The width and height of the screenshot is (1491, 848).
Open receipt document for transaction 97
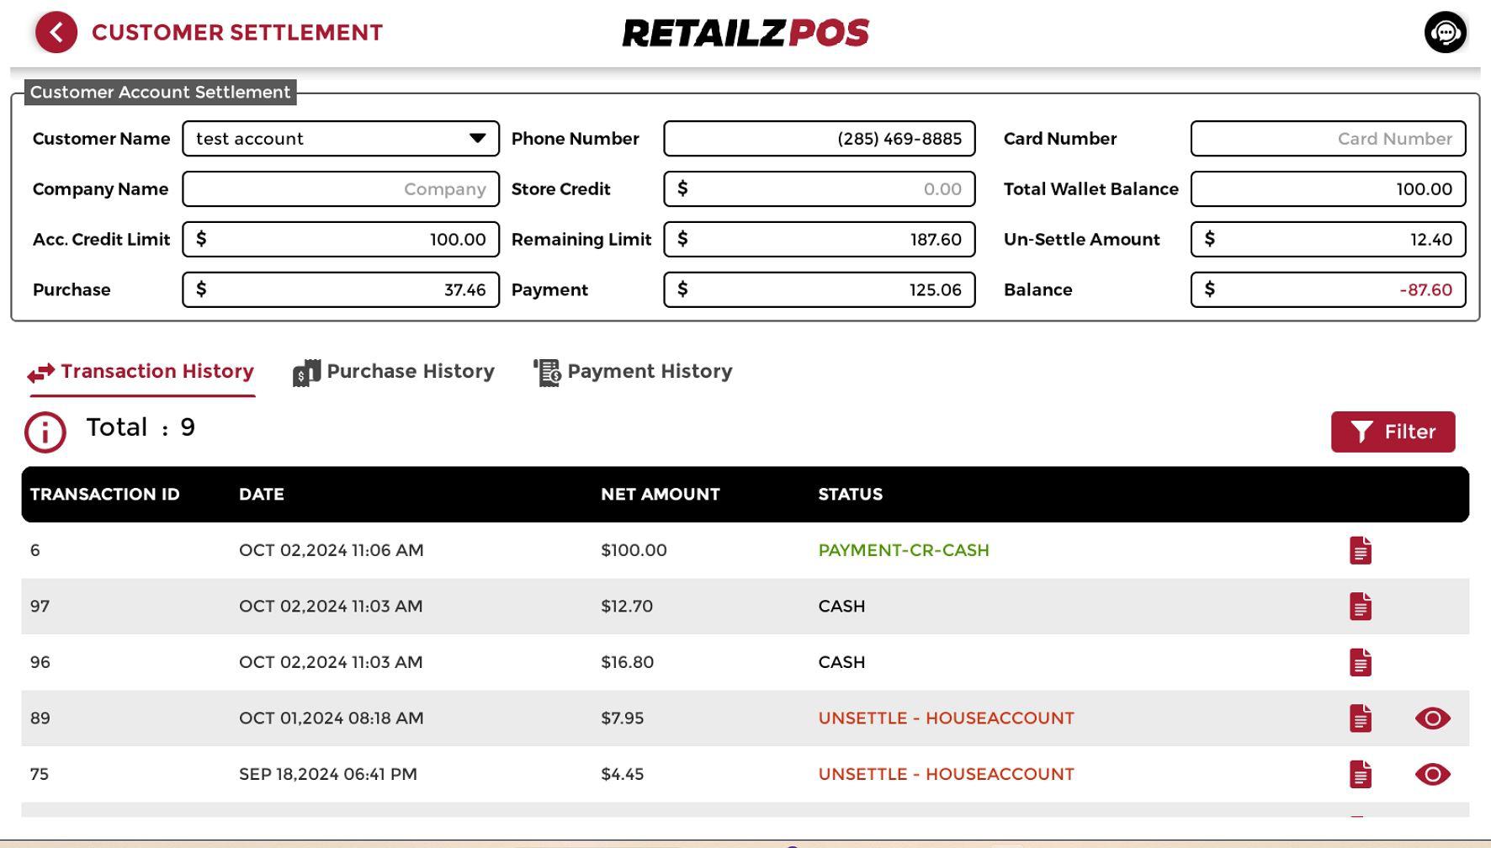pos(1360,607)
